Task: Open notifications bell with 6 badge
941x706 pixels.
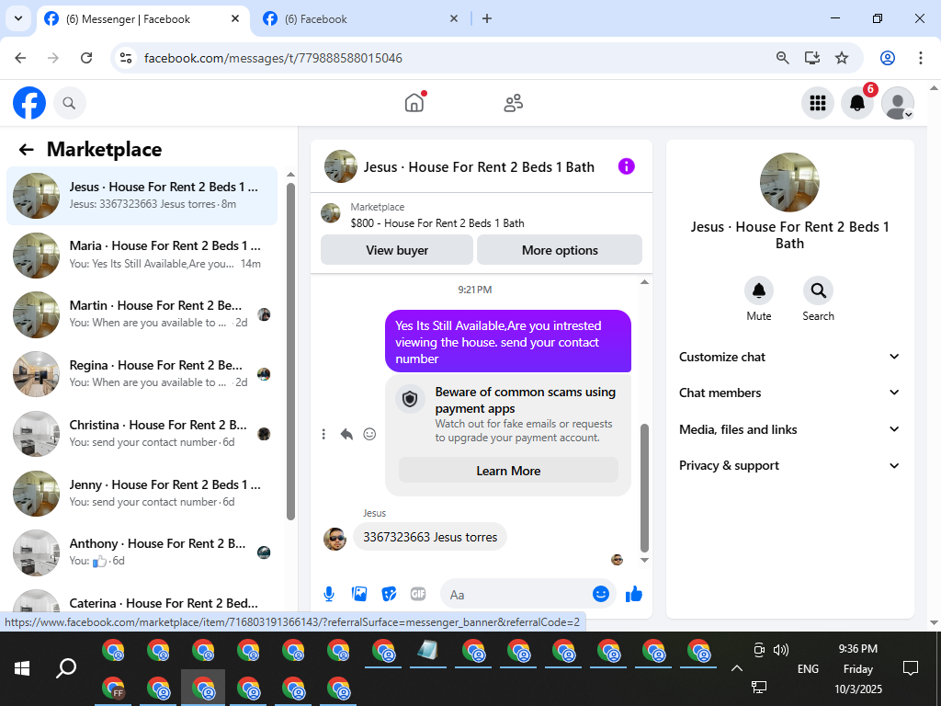Action: pyautogui.click(x=857, y=103)
